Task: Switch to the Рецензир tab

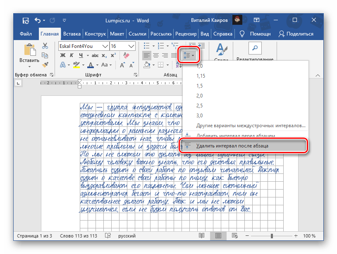Action: point(186,34)
